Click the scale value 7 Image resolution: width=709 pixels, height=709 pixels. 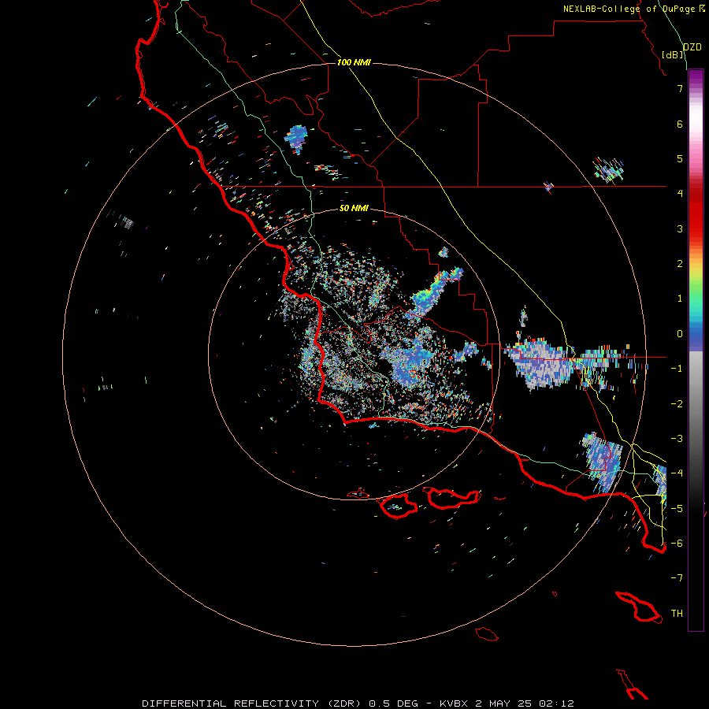click(x=680, y=88)
